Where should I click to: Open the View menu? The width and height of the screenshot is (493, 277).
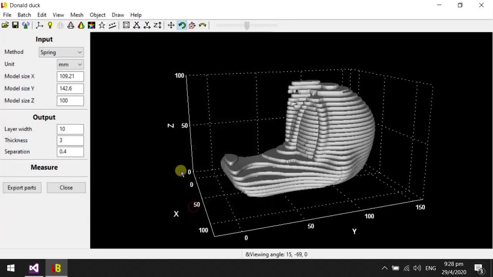(58, 15)
